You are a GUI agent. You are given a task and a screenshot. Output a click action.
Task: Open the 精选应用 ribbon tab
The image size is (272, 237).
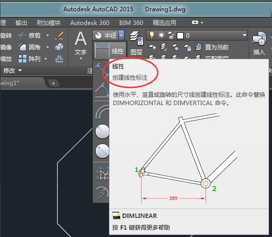point(164,23)
